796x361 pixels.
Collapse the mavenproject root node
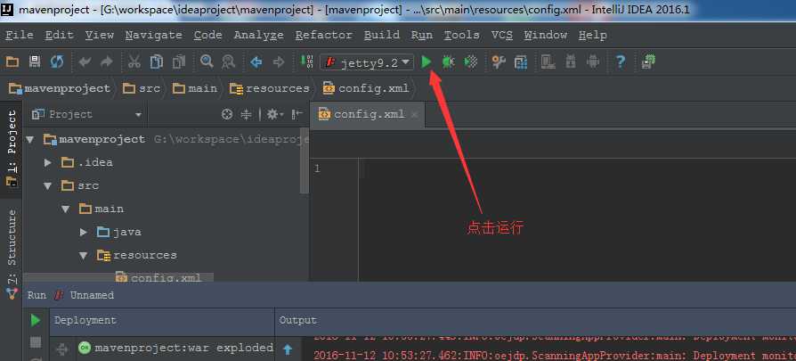pyautogui.click(x=30, y=139)
